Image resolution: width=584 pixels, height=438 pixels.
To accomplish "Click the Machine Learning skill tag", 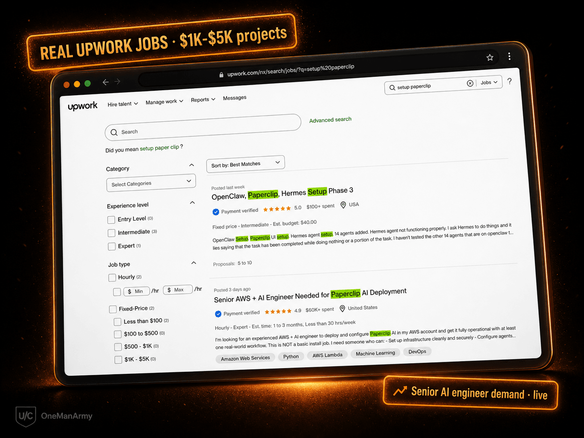I will [375, 353].
